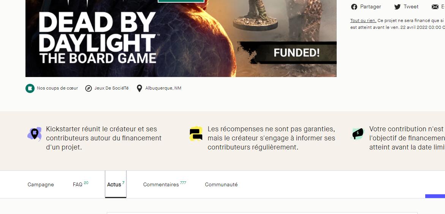Select the Actus tab

(x=116, y=184)
